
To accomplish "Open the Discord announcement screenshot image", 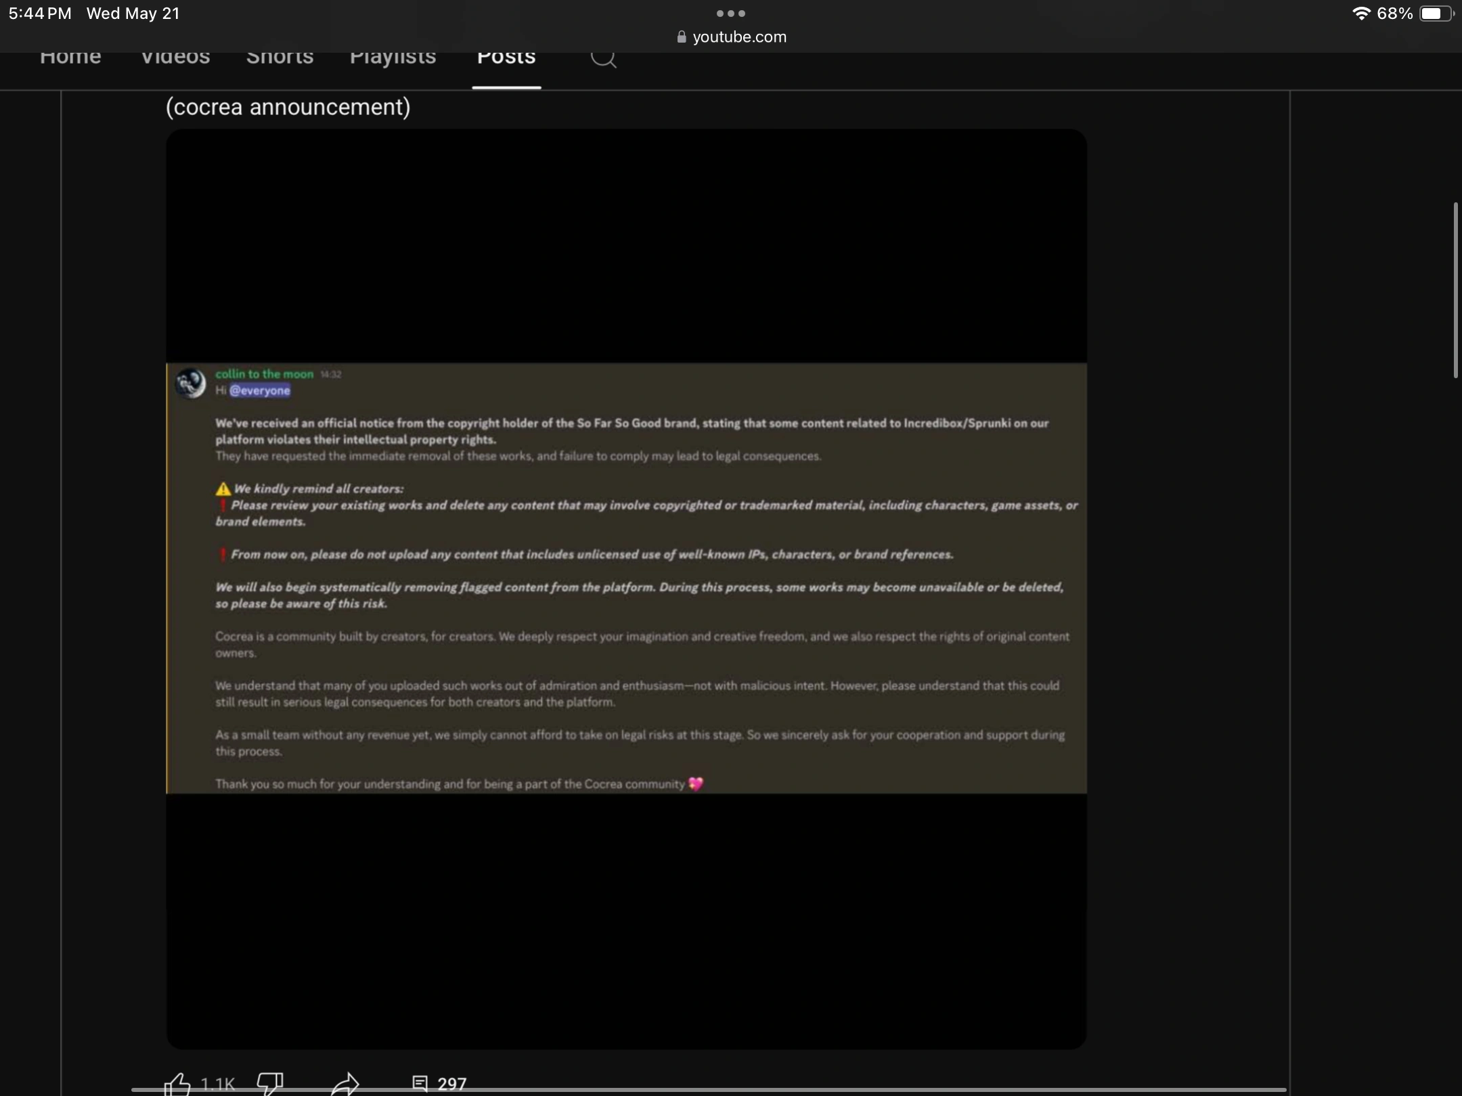I will pyautogui.click(x=626, y=578).
